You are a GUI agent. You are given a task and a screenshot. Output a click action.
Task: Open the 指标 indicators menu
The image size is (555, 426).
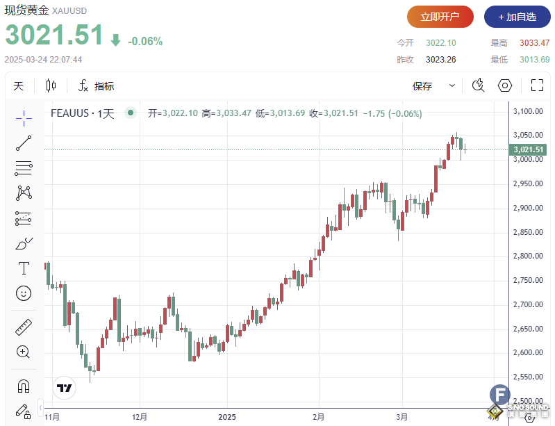coord(97,86)
